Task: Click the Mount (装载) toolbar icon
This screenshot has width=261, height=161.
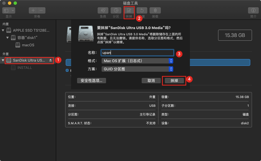Action: 155,10
